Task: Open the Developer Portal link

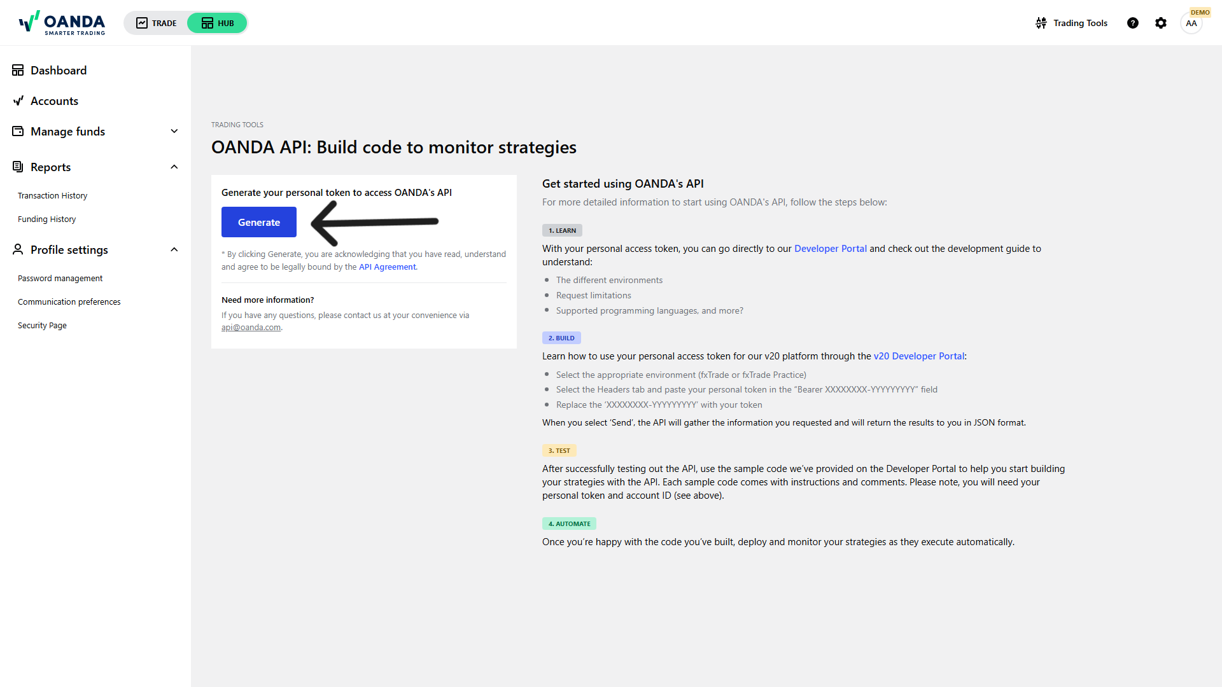Action: tap(830, 249)
